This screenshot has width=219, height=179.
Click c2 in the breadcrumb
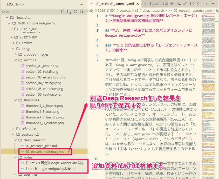point(136,10)
